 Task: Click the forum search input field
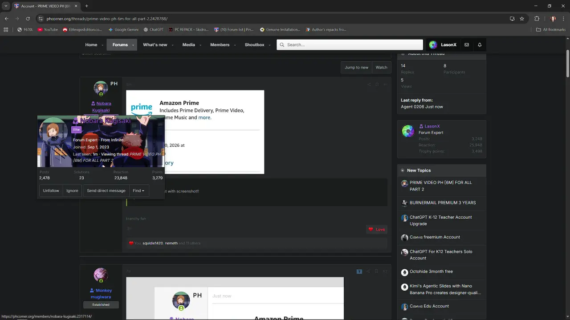[350, 45]
